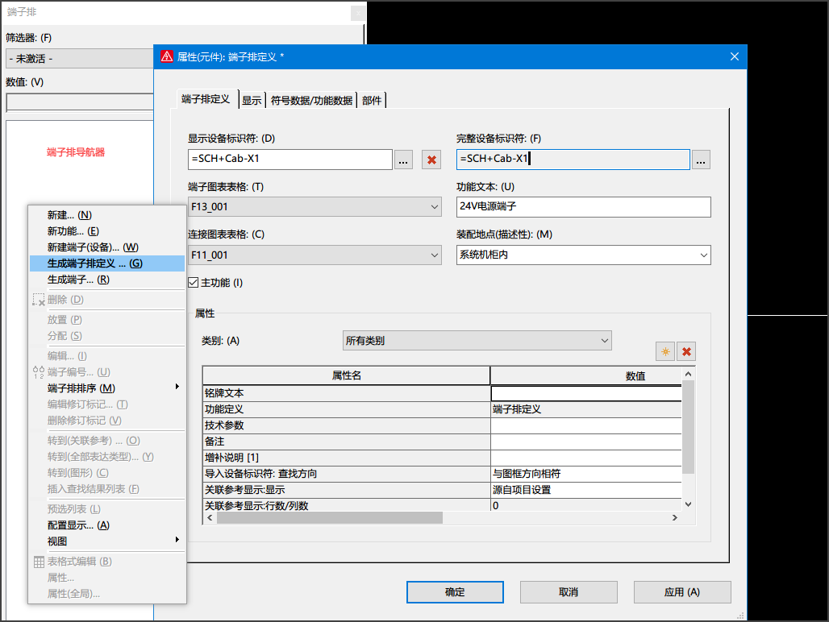Viewport: 829px width, 622px height.
Task: Click the 应用 button
Action: 682,592
